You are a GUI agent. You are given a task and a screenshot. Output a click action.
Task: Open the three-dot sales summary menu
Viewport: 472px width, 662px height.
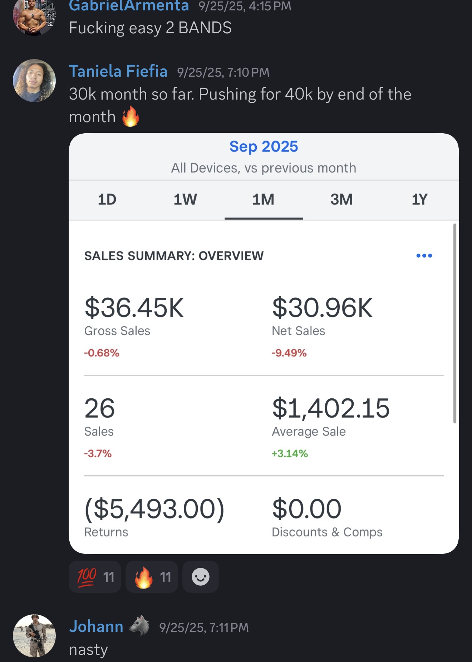[x=424, y=256]
